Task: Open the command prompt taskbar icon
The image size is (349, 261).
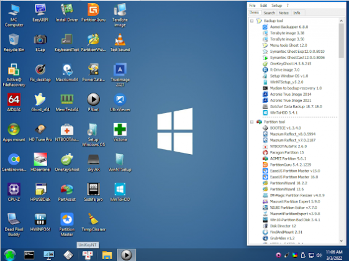Action: tap(29, 255)
